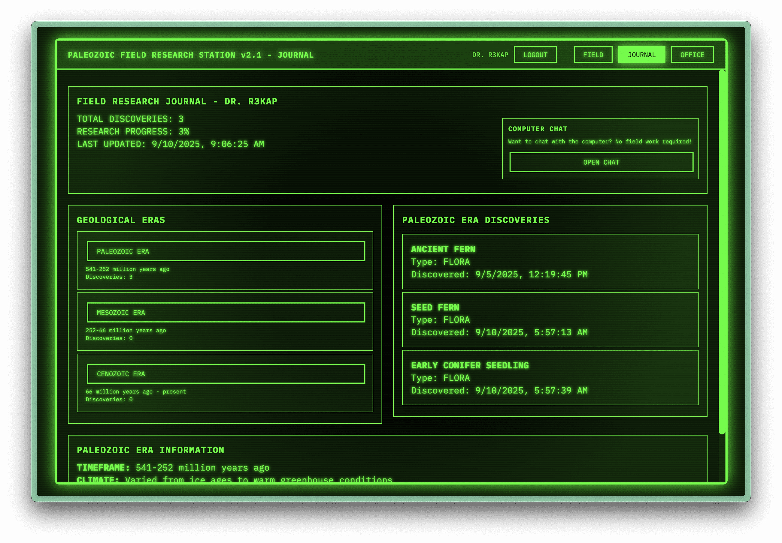Click the station title in header
782x543 pixels.
coord(191,55)
